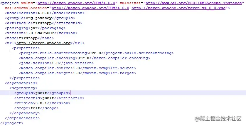
Task: Click the closing project tag
Action: point(12,123)
